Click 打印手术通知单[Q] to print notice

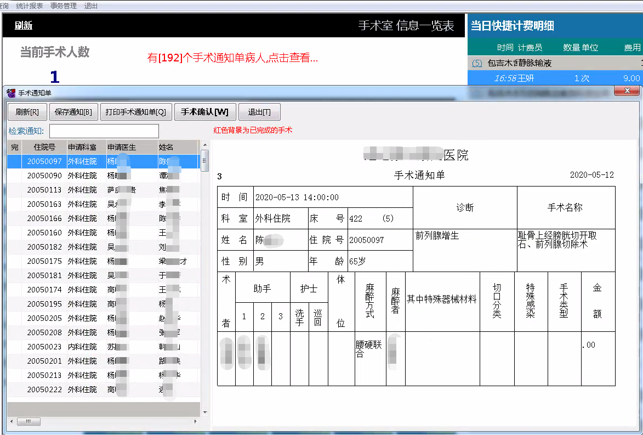(x=135, y=112)
